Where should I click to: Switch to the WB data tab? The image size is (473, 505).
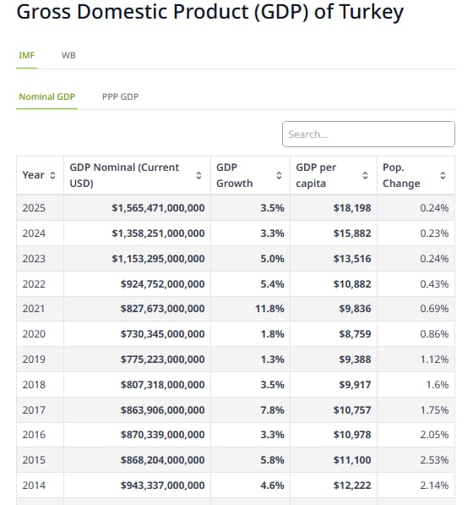68,55
